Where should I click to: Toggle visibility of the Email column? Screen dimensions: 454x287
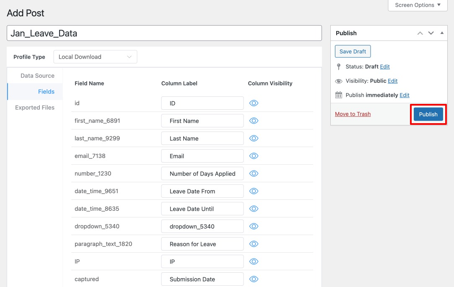click(254, 156)
